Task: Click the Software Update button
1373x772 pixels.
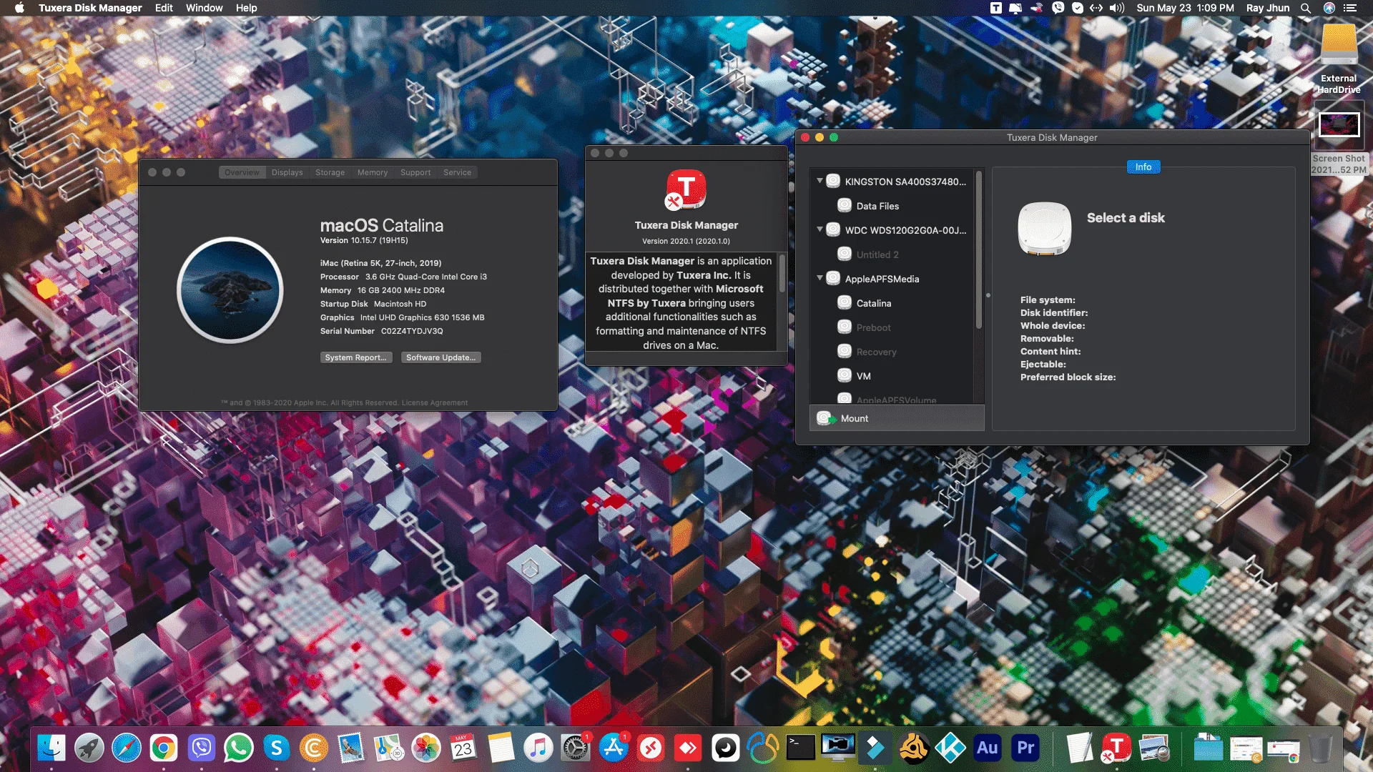Action: 441,357
